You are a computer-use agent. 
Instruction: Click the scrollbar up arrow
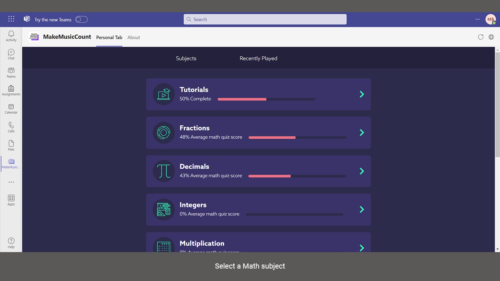point(497,49)
